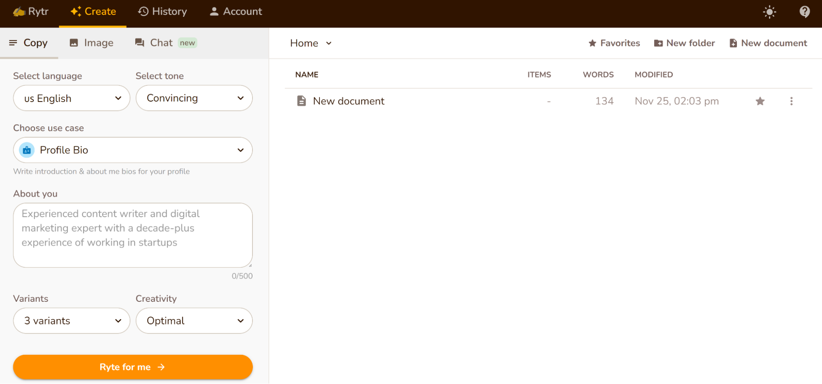Switch to the Image tab
The height and width of the screenshot is (384, 822).
coord(91,43)
